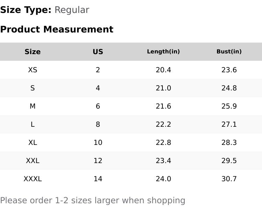Click the Length(in) column header

163,52
